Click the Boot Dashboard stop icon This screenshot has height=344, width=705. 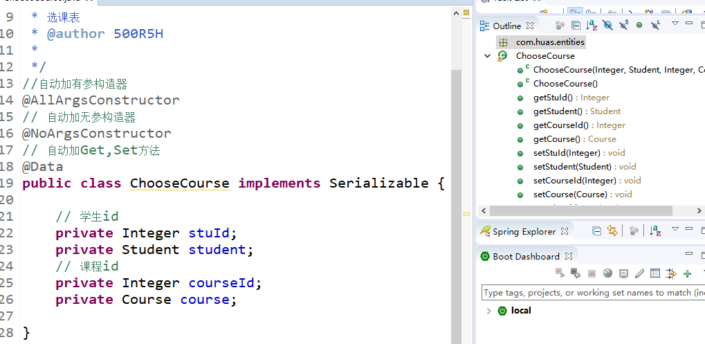[592, 273]
